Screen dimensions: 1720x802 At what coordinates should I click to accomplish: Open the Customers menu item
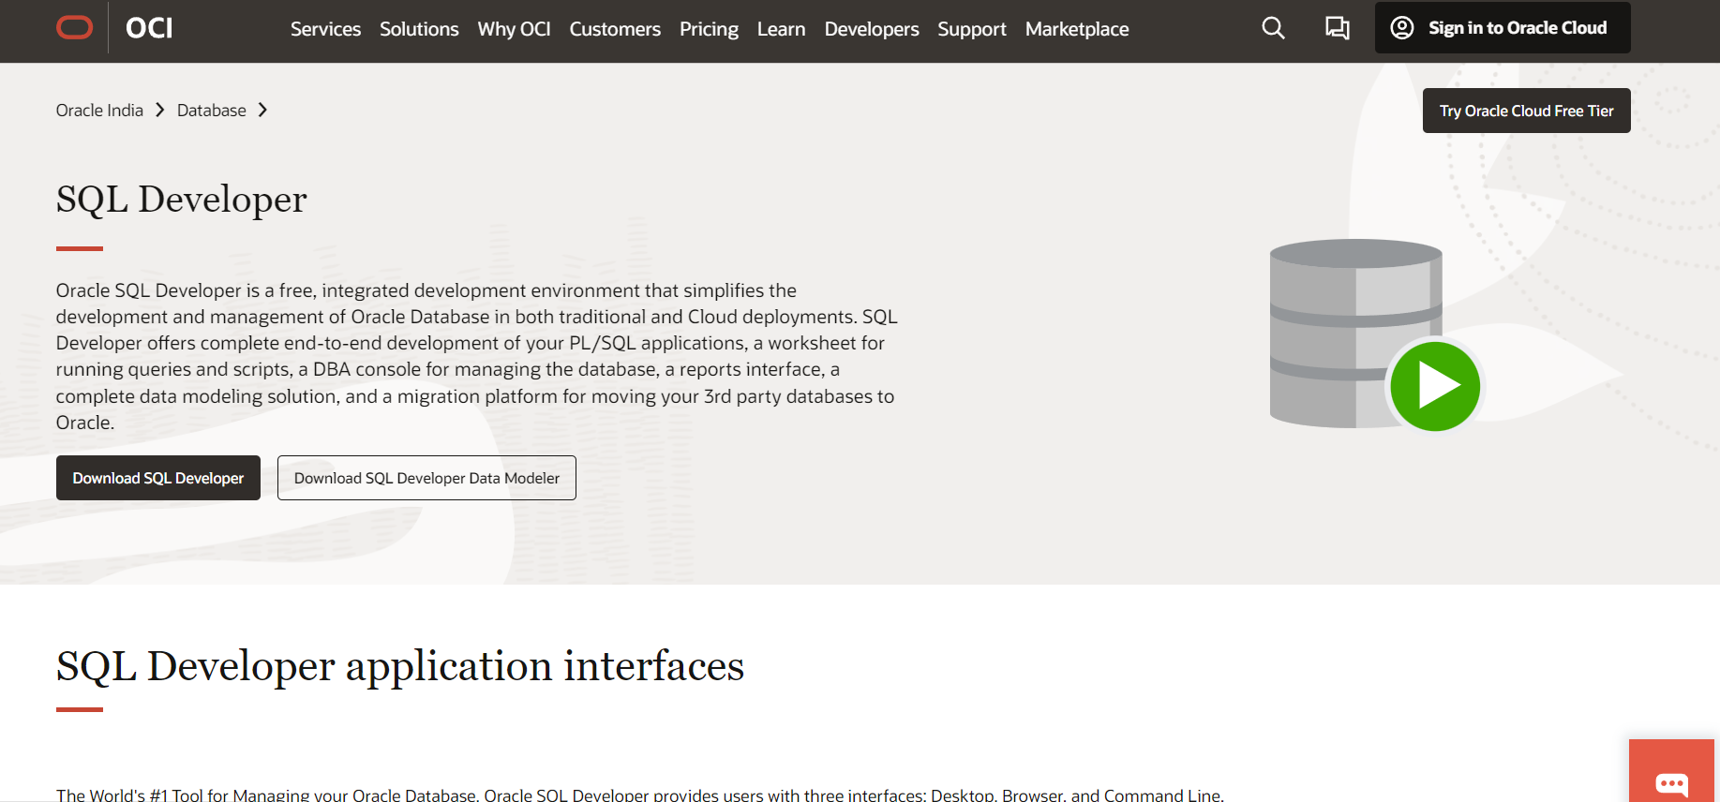click(615, 29)
